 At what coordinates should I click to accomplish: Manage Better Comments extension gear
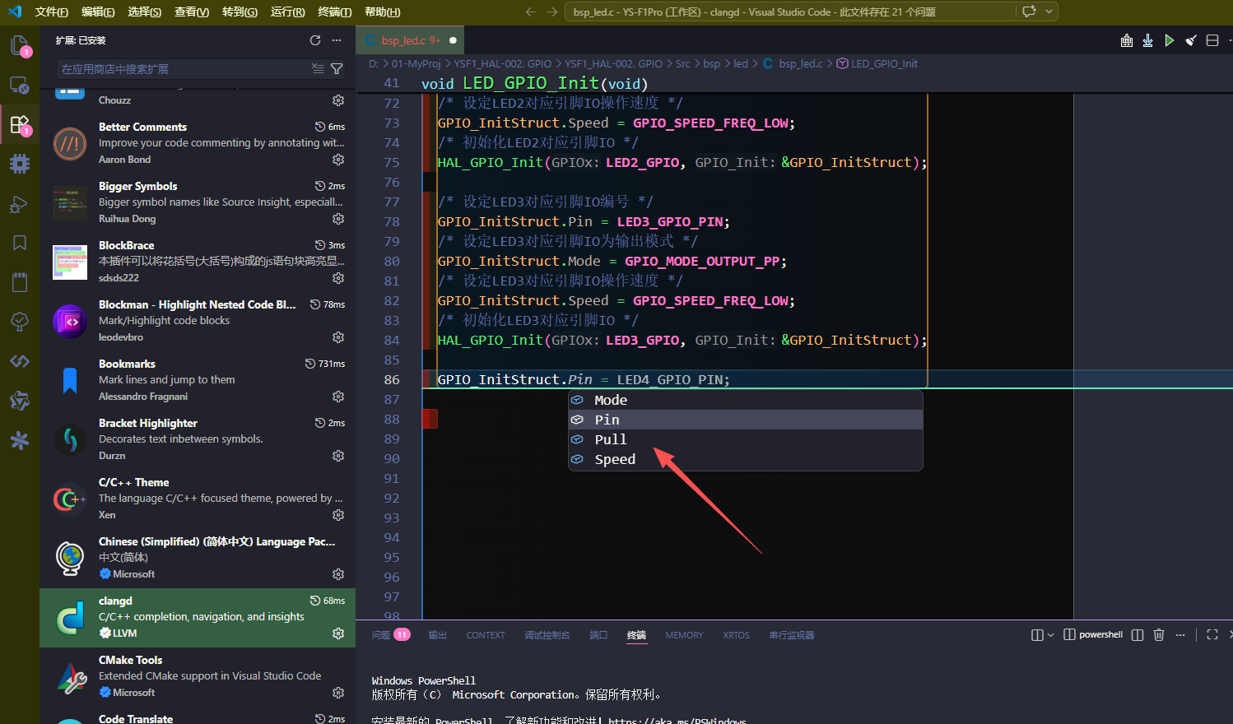coord(338,160)
